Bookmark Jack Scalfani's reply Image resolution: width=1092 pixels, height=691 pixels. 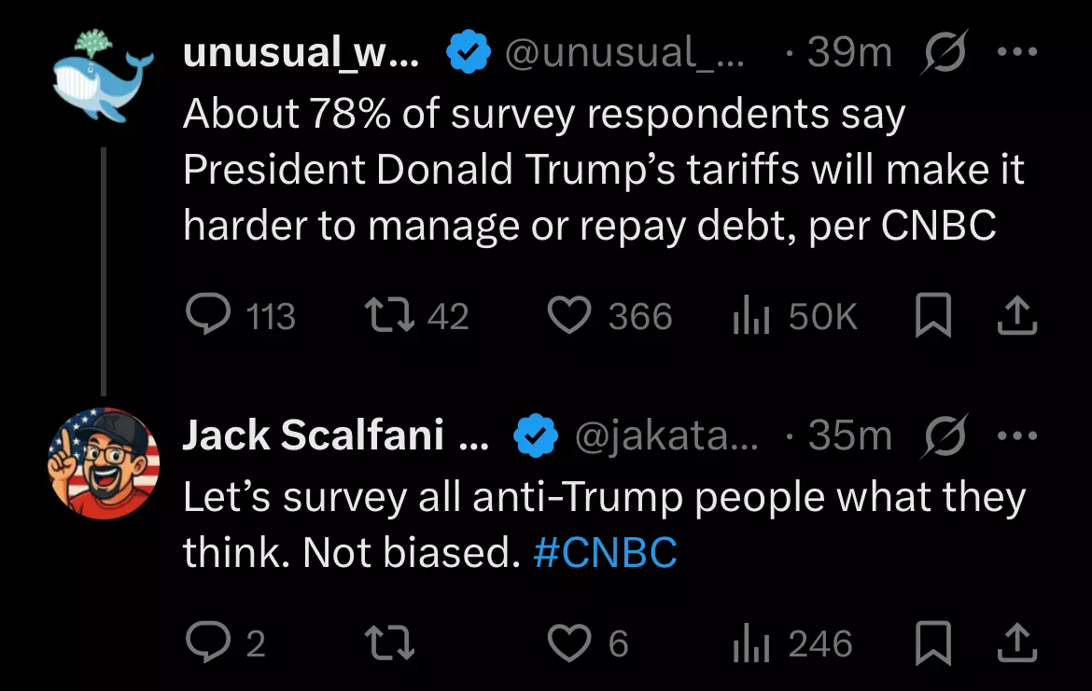932,643
